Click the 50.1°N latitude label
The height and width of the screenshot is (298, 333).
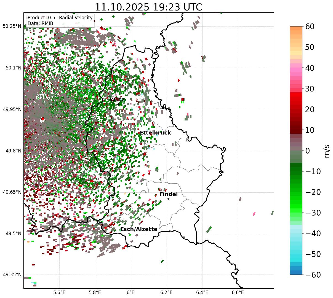tap(13, 68)
